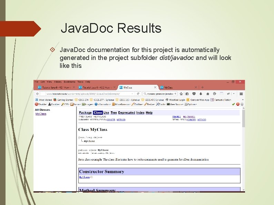Close the first Tutorial Java 6 tab

pos(74,87)
